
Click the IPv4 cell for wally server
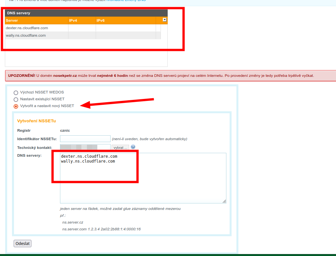coord(82,35)
